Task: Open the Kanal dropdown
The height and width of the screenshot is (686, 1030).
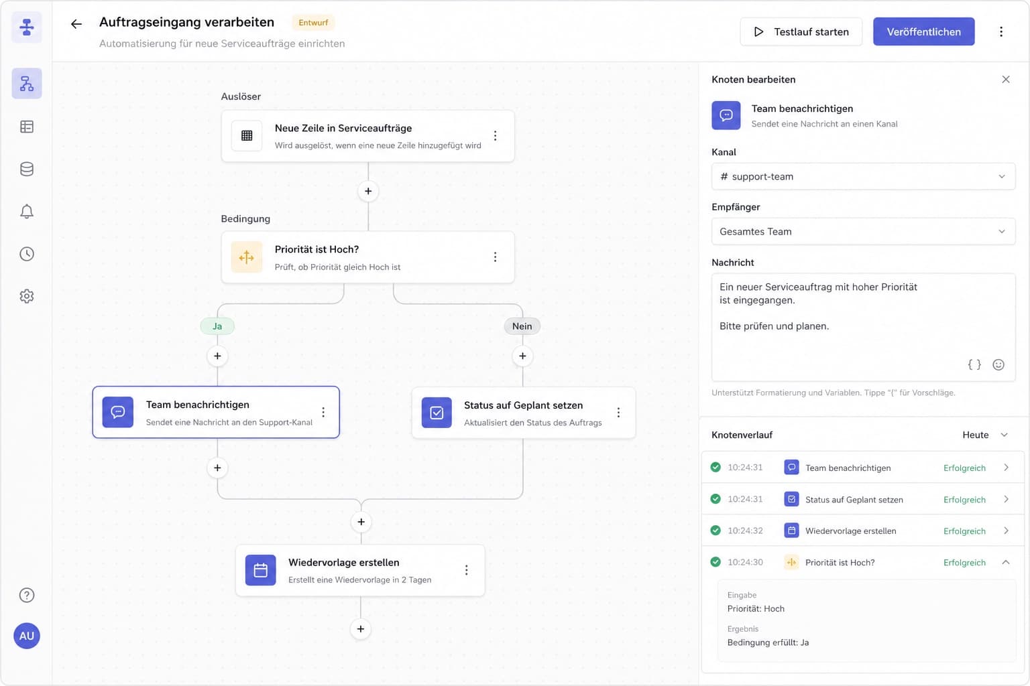Action: coord(863,176)
